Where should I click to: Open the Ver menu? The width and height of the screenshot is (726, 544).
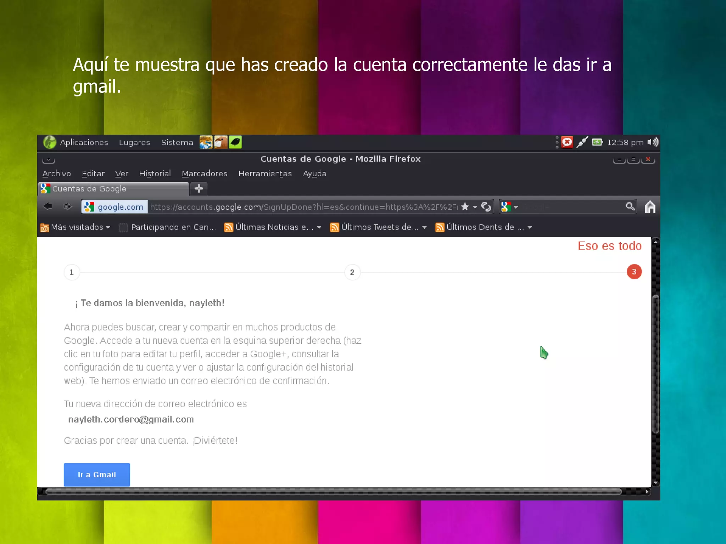click(x=122, y=174)
